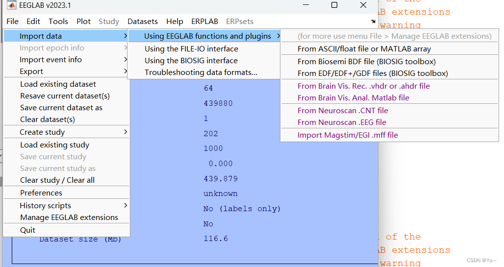Image resolution: width=504 pixels, height=267 pixels.
Task: Open the Datasets menu
Action: point(143,22)
